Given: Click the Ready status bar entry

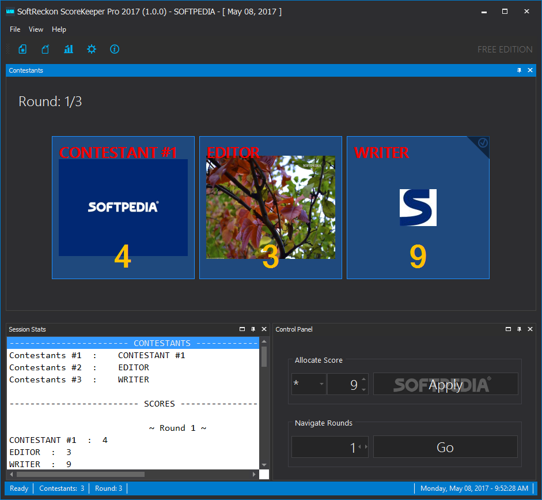Looking at the screenshot, I should pos(19,488).
